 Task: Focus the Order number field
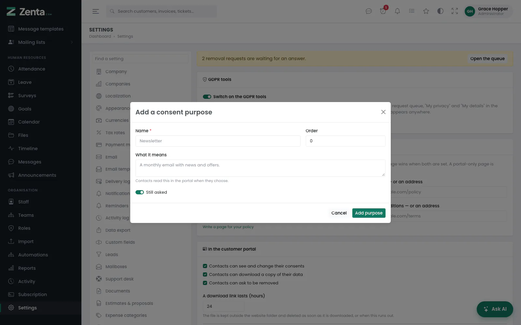point(345,141)
